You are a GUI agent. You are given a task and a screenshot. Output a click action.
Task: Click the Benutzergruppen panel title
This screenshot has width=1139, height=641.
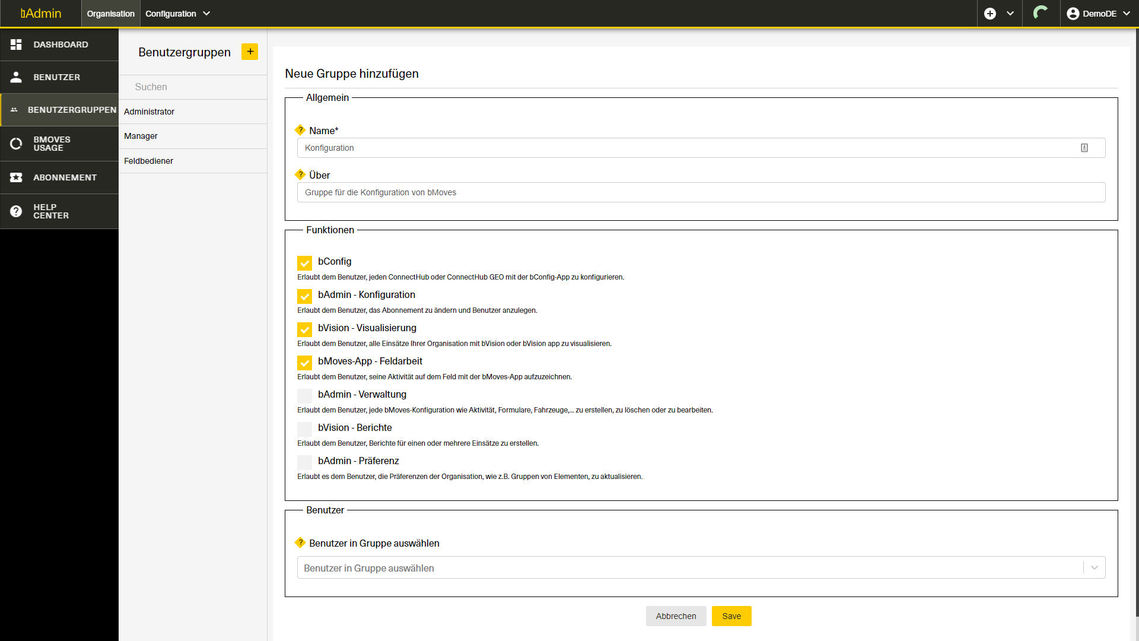pyautogui.click(x=184, y=52)
